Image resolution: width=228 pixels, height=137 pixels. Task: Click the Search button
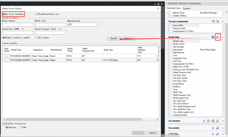point(114,38)
